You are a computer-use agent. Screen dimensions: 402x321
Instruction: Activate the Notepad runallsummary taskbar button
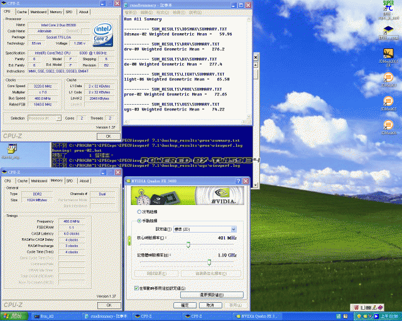[107, 317]
